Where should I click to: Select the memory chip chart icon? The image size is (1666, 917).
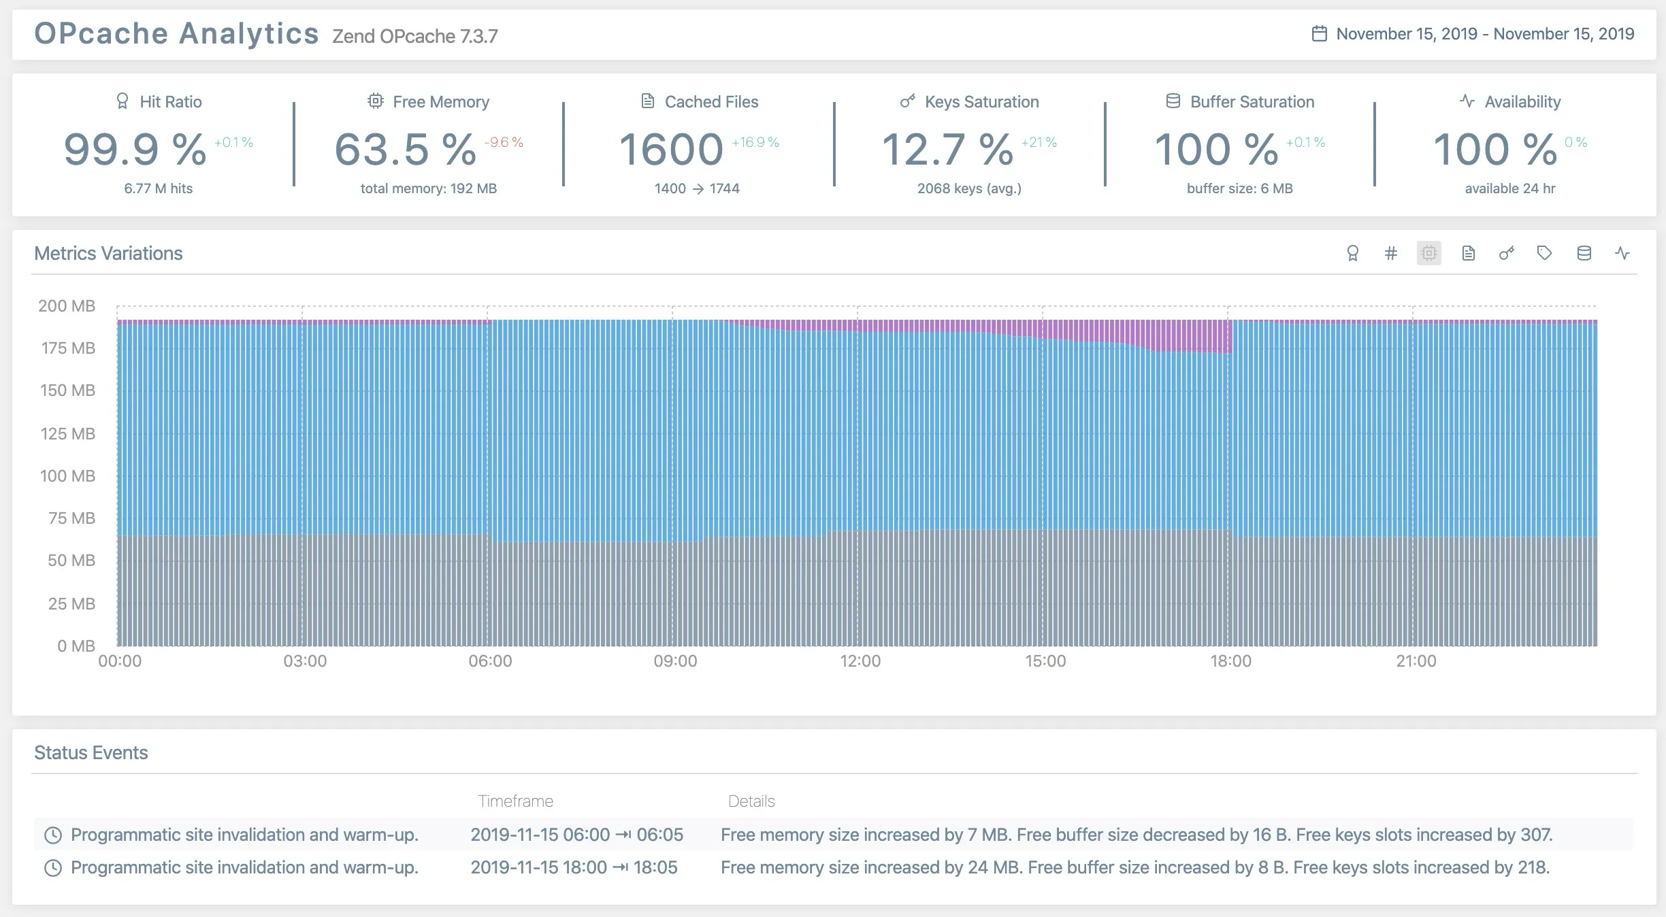(1428, 254)
